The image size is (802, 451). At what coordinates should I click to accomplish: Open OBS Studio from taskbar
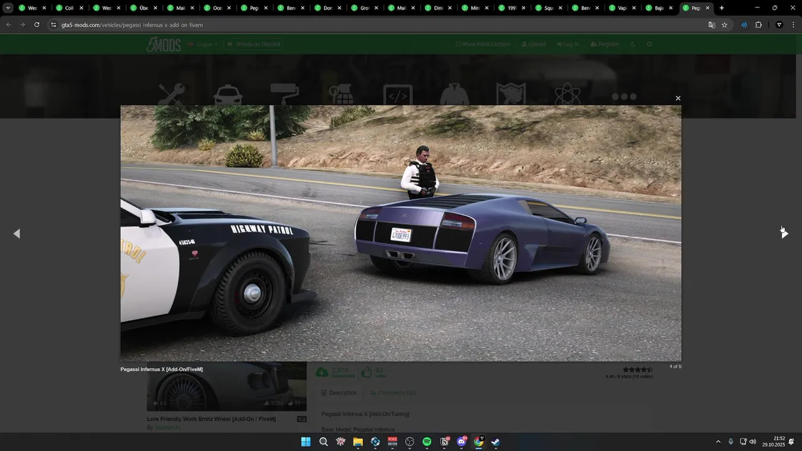click(410, 442)
